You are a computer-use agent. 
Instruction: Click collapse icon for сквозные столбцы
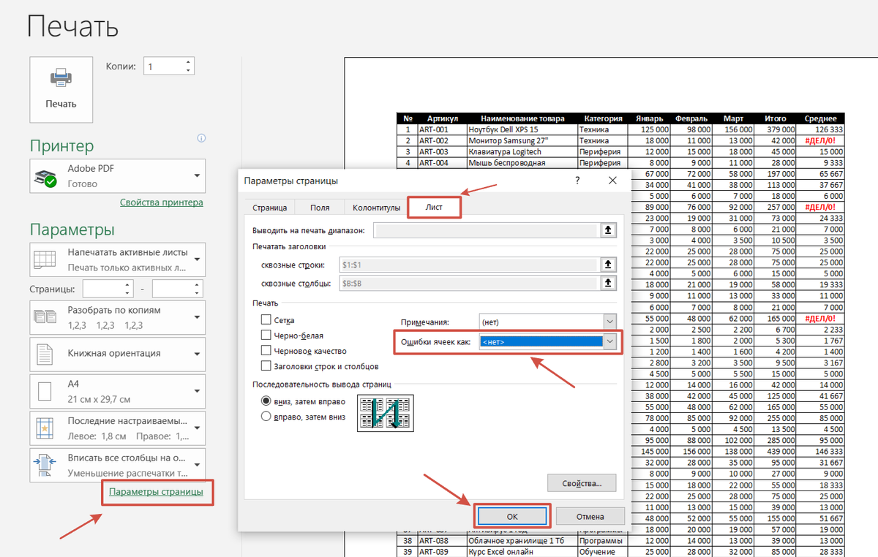click(x=607, y=283)
